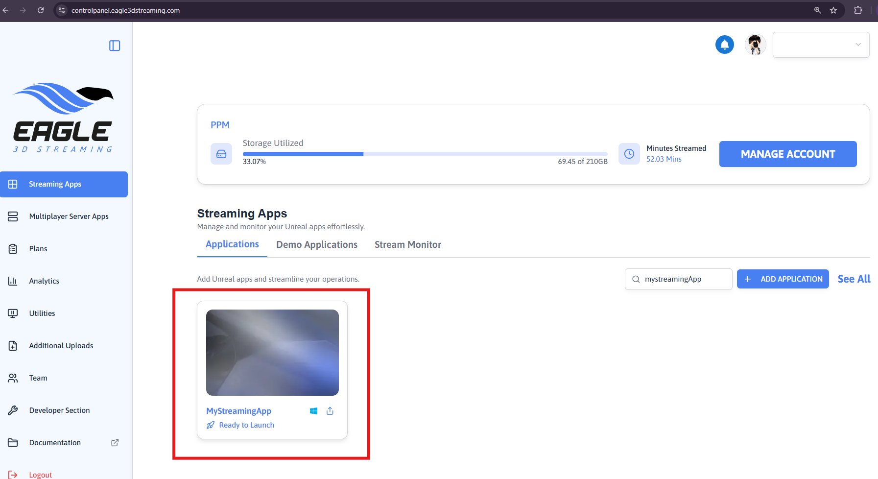
Task: Follow the See All link
Action: pyautogui.click(x=854, y=279)
